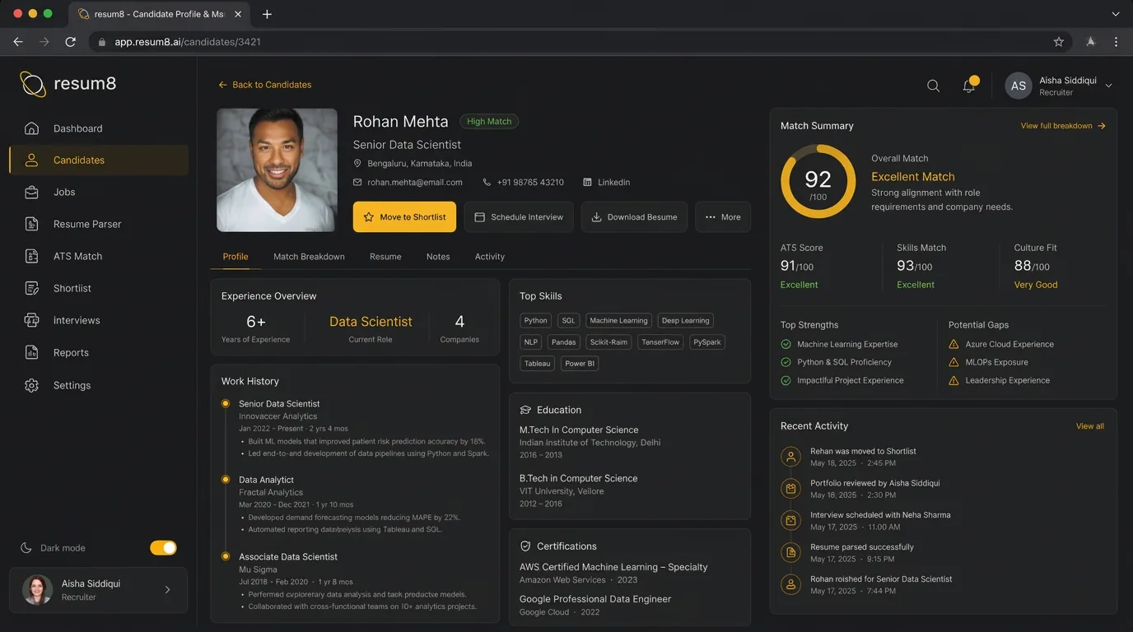Click the Reports chart icon in sidebar
This screenshot has height=632, width=1133.
pos(32,352)
